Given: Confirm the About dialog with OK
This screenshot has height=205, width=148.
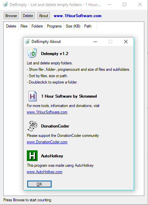Looking at the screenshot, I should (39, 184).
